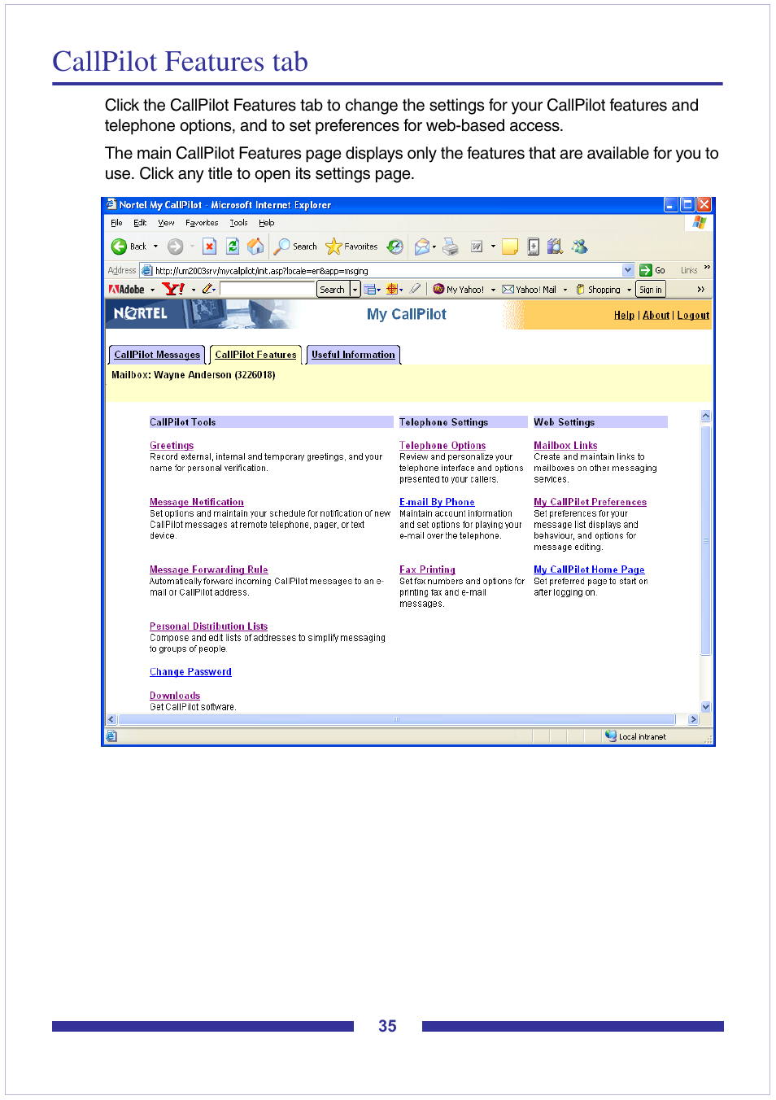
Task: Open the Favorites menu
Action: click(202, 223)
